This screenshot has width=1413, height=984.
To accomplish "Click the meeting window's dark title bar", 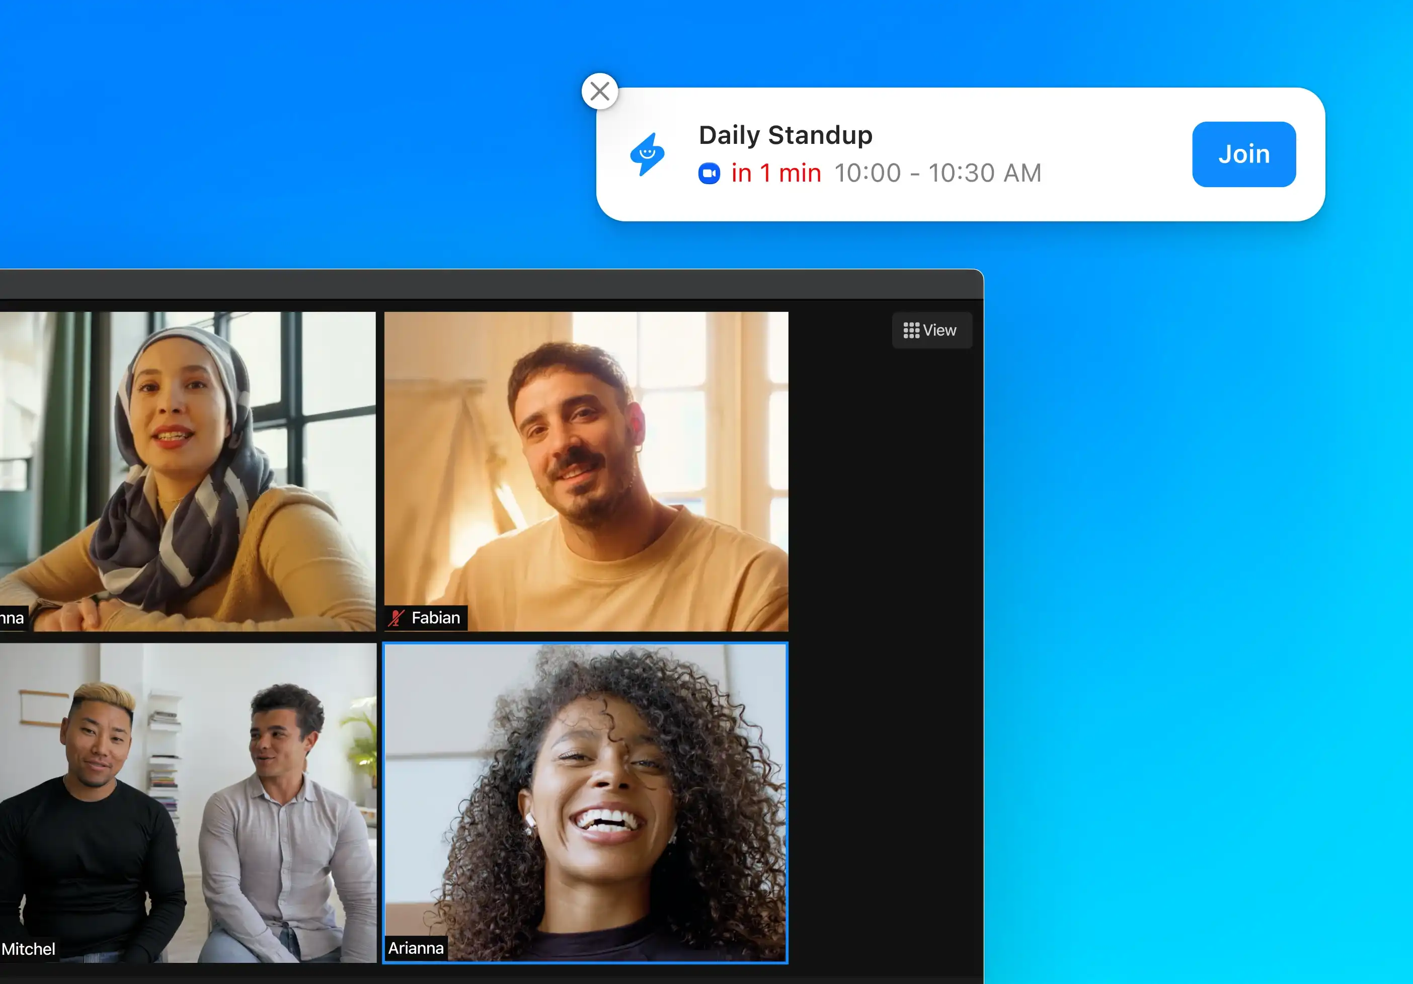I will coord(492,285).
